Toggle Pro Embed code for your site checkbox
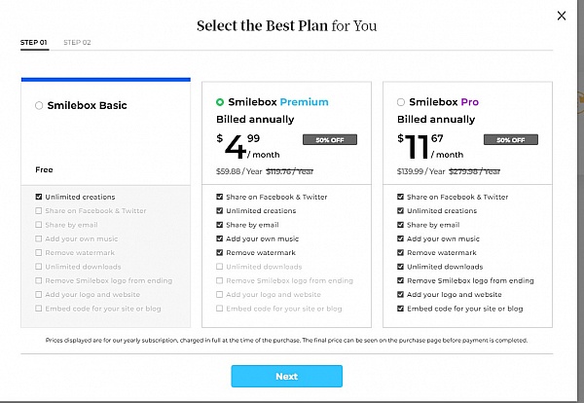Image resolution: width=584 pixels, height=403 pixels. [401, 309]
